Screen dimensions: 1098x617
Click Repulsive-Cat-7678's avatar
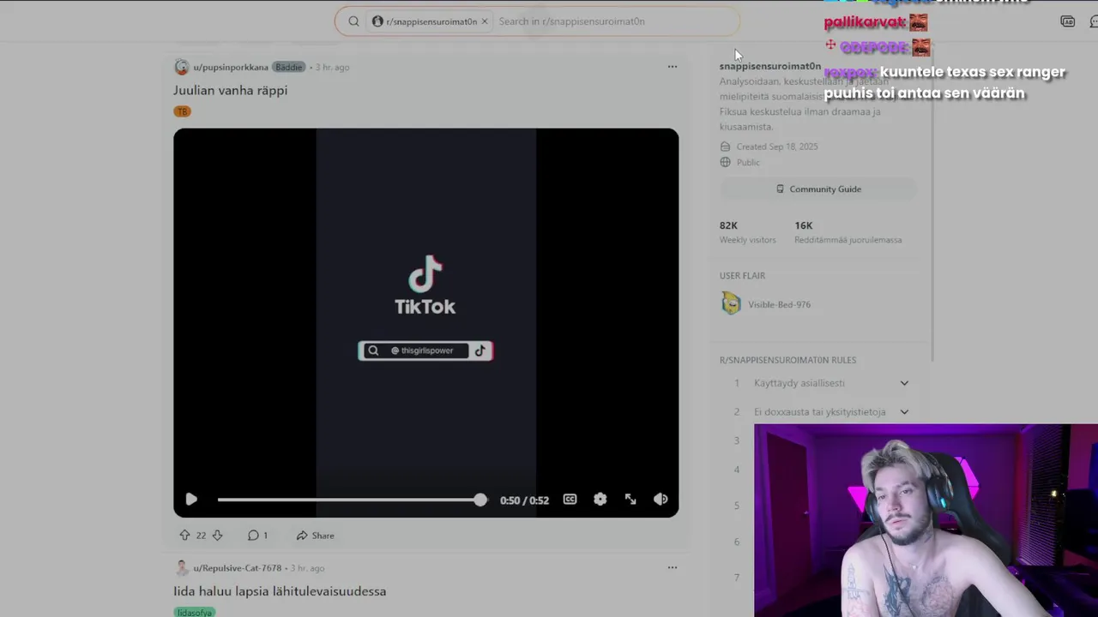(x=181, y=568)
